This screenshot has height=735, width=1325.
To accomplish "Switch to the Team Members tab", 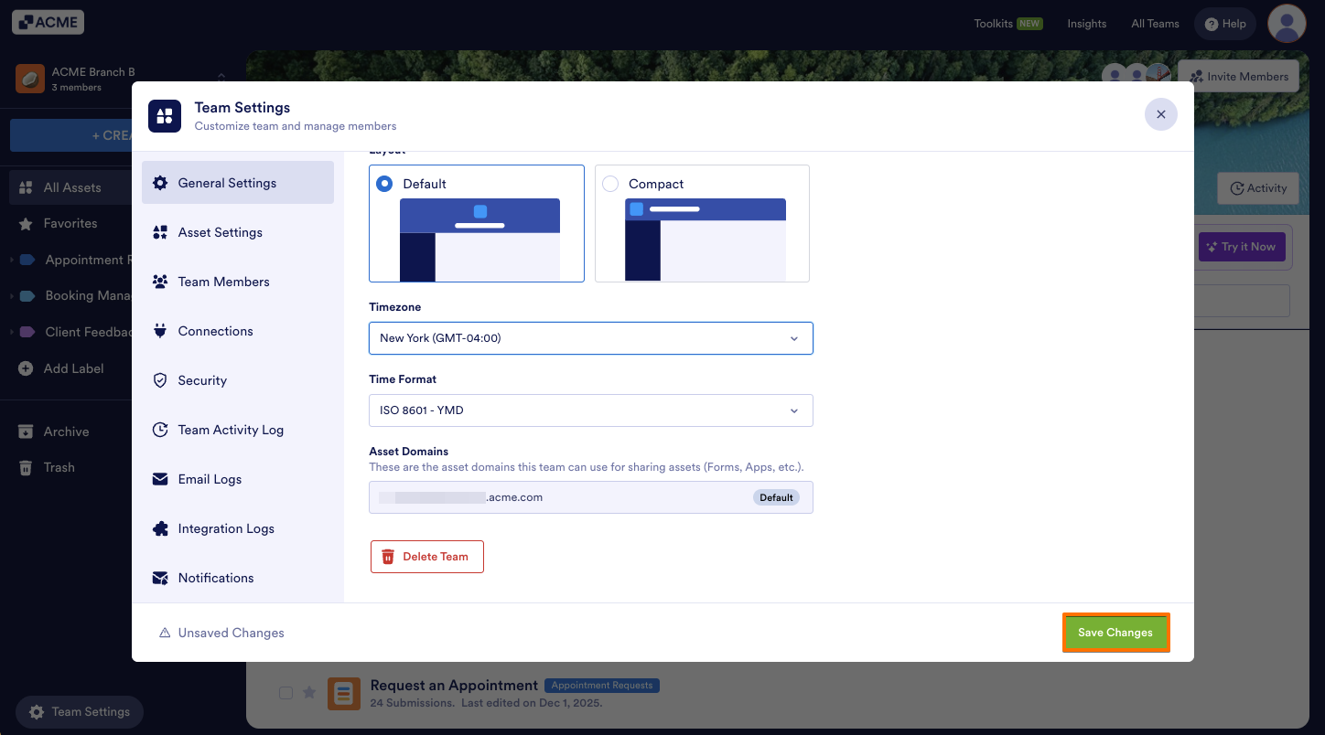I will (238, 282).
